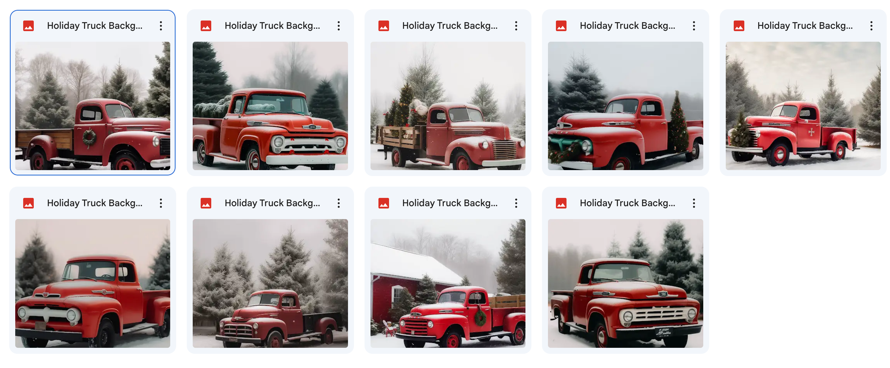
Task: Open three-dot menu of fifth top-row file
Action: pos(871,26)
